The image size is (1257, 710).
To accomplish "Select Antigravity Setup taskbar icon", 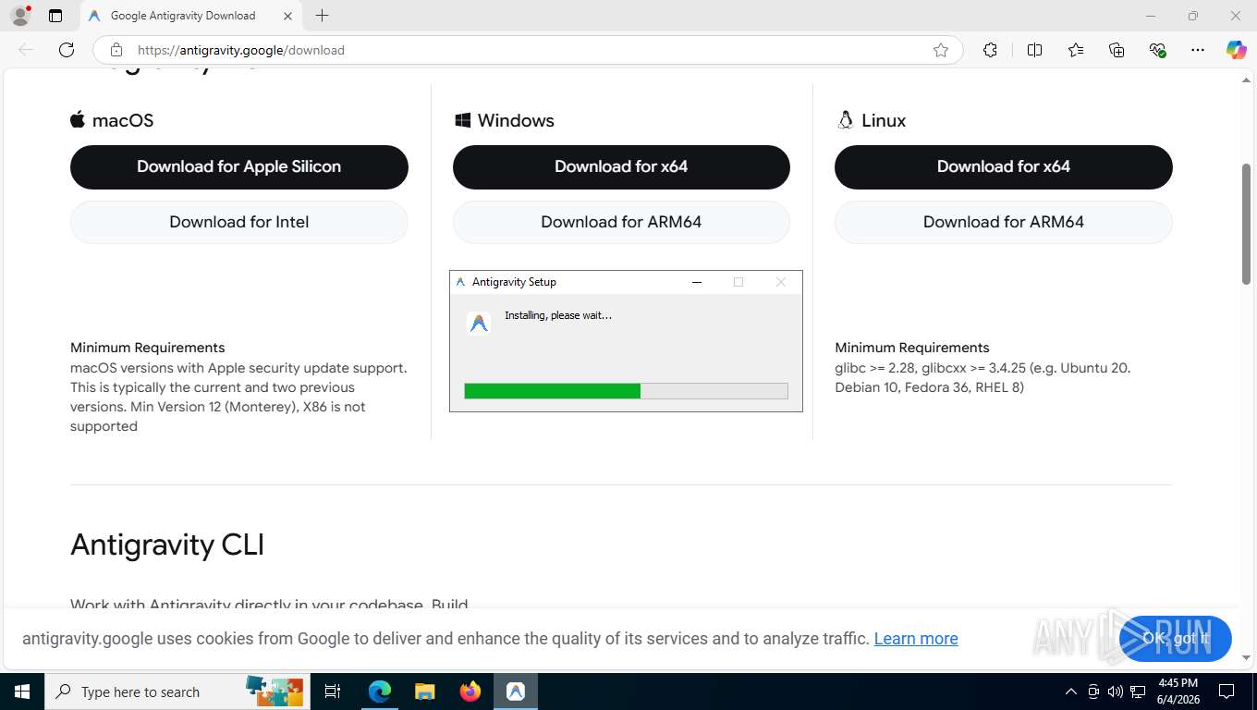I will click(516, 692).
